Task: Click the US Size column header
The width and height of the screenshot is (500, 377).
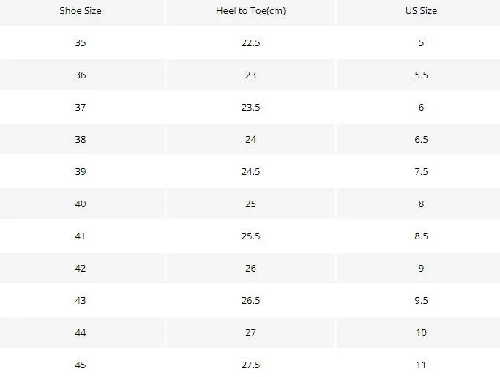Action: [x=421, y=10]
